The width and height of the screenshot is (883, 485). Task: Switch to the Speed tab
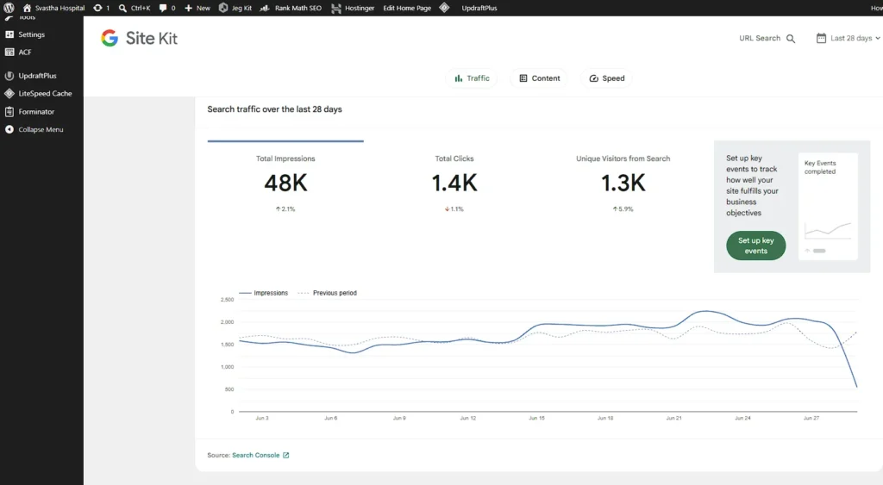(x=606, y=78)
